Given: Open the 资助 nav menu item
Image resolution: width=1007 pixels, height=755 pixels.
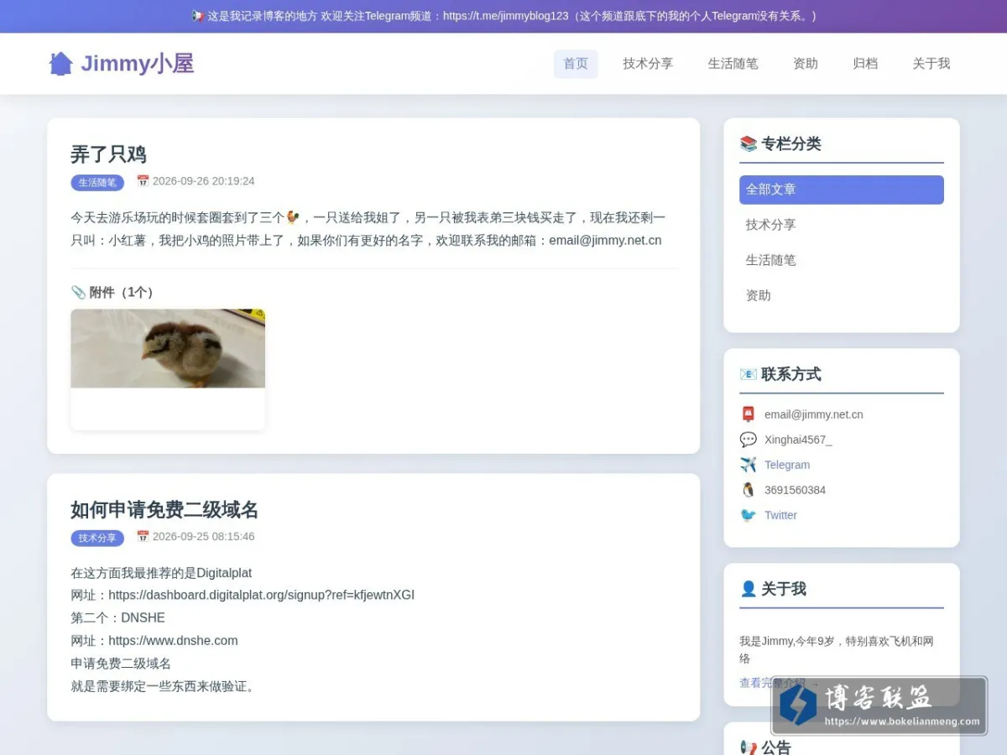Looking at the screenshot, I should click(806, 64).
